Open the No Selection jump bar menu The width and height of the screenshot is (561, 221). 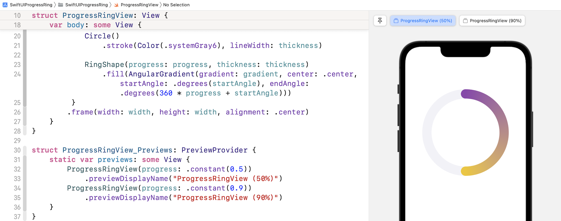click(176, 5)
